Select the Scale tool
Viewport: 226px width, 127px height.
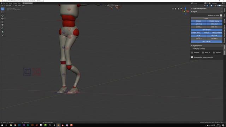click(x=2, y=22)
